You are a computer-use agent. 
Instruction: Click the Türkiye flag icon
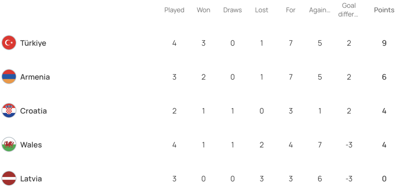tap(9, 43)
